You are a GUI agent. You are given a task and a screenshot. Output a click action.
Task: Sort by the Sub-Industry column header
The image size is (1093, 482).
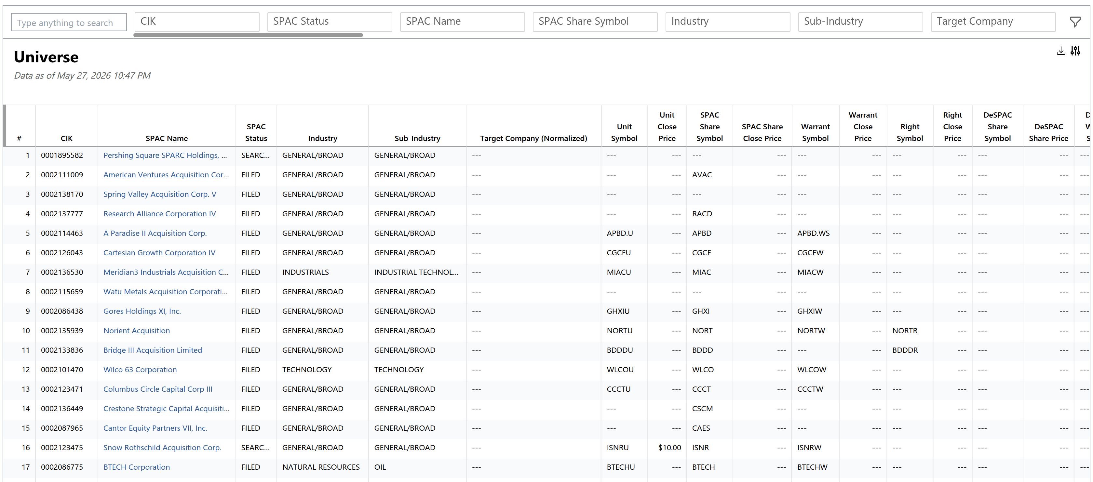(417, 138)
